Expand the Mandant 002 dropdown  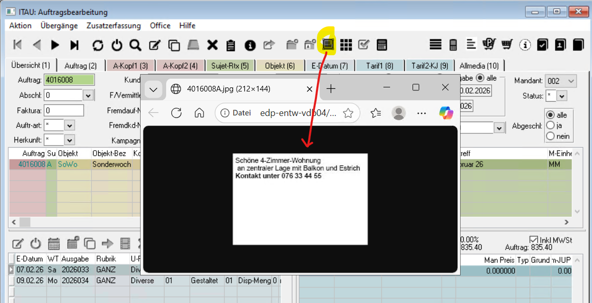click(571, 81)
